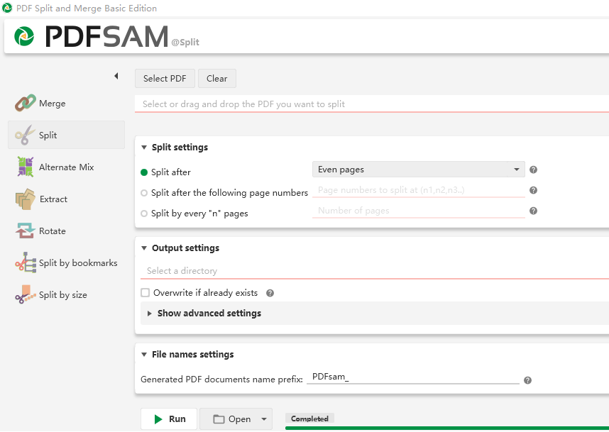Collapse the Split settings section
This screenshot has width=609, height=432.
click(144, 148)
